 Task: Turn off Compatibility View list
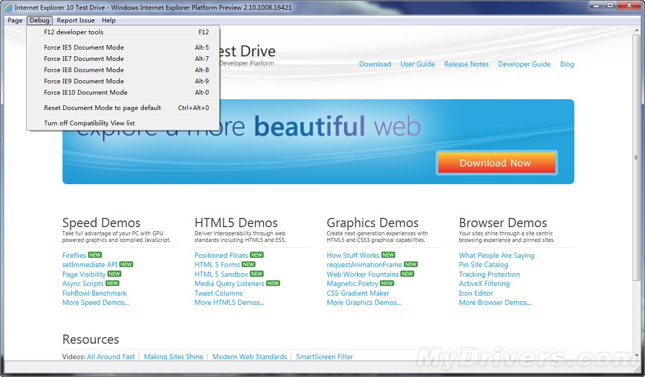[x=90, y=123]
